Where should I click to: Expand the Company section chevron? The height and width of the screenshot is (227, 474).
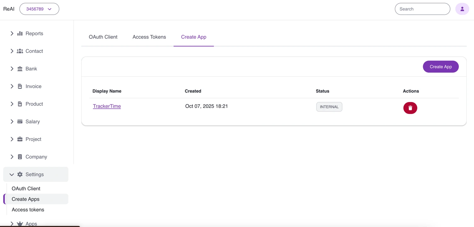12,157
